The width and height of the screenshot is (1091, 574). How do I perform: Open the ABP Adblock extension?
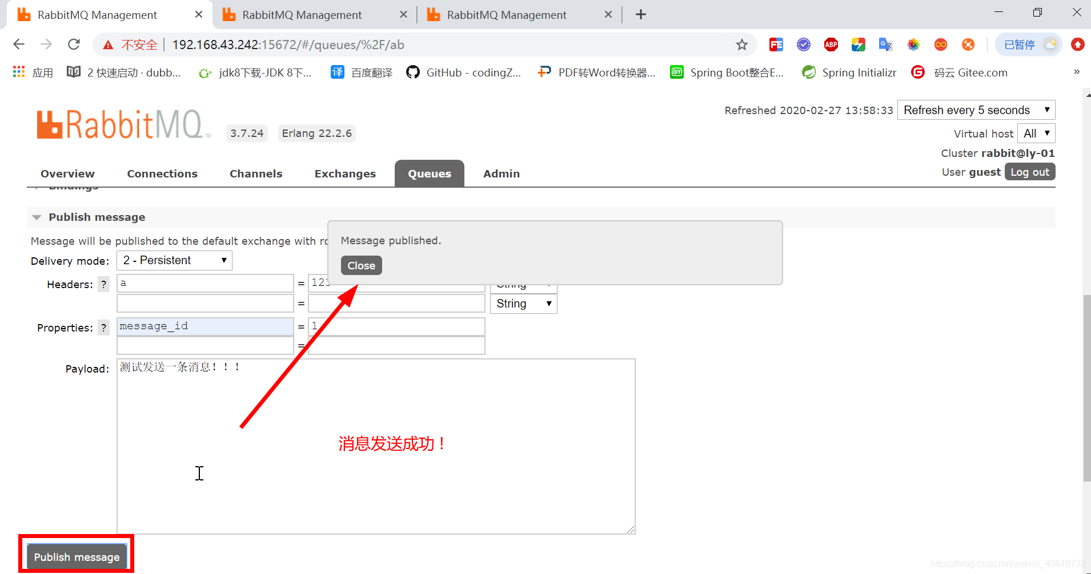point(831,45)
